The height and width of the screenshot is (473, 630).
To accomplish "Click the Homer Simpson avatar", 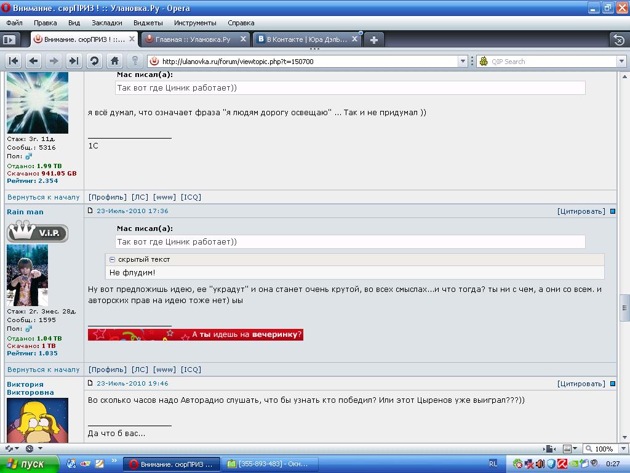I will tap(38, 420).
